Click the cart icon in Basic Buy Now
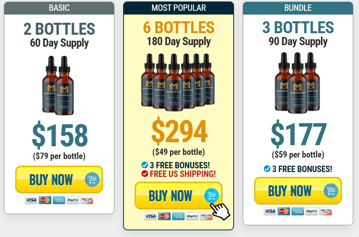The image size is (359, 237). pos(92,179)
